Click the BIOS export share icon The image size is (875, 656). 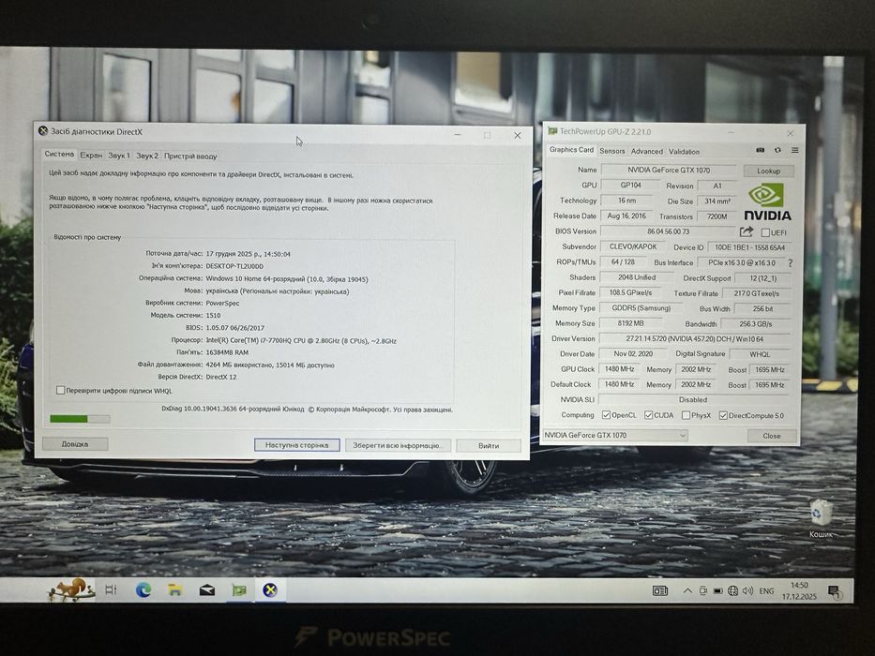tap(747, 231)
